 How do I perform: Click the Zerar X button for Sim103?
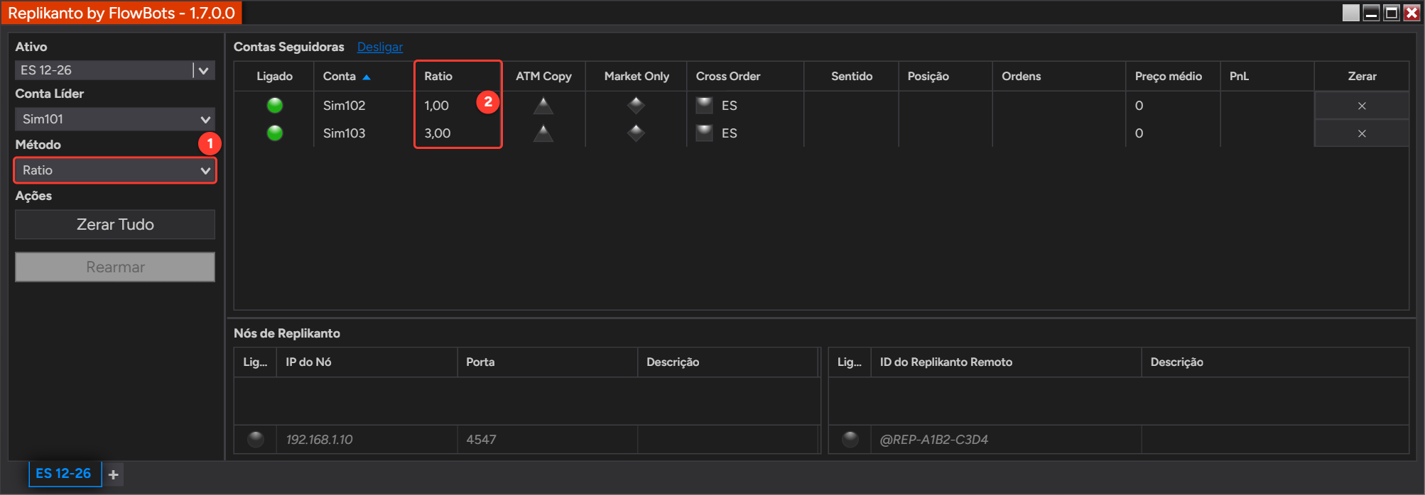pos(1362,133)
